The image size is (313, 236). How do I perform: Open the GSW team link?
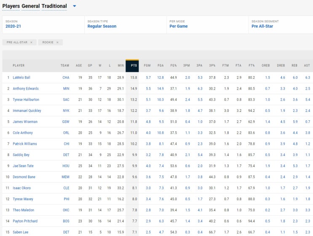click(66, 122)
